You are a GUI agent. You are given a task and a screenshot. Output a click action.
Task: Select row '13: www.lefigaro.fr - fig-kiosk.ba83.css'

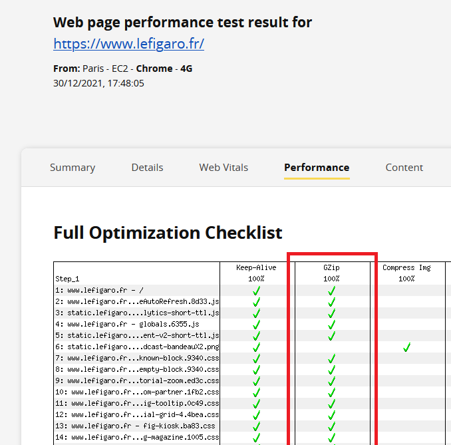135,426
